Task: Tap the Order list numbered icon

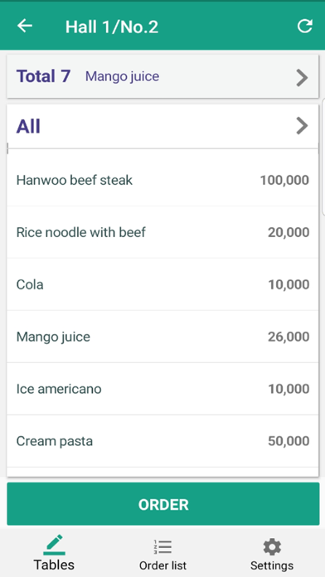Action: (x=162, y=547)
